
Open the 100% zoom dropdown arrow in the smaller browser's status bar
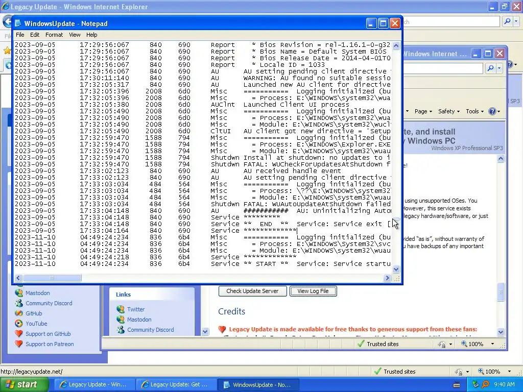coord(492,344)
